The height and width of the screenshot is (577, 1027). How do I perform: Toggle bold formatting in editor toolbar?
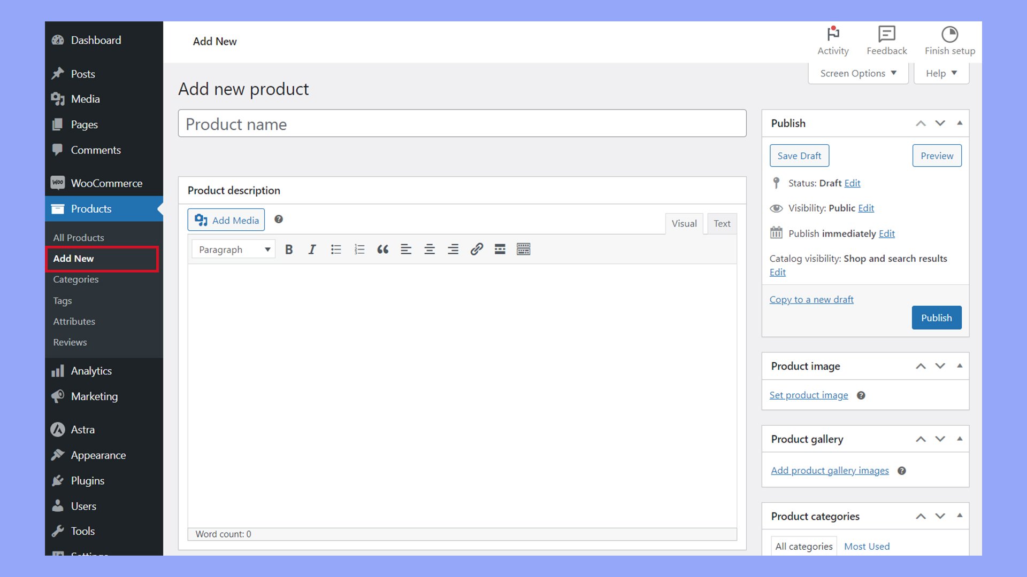point(289,249)
